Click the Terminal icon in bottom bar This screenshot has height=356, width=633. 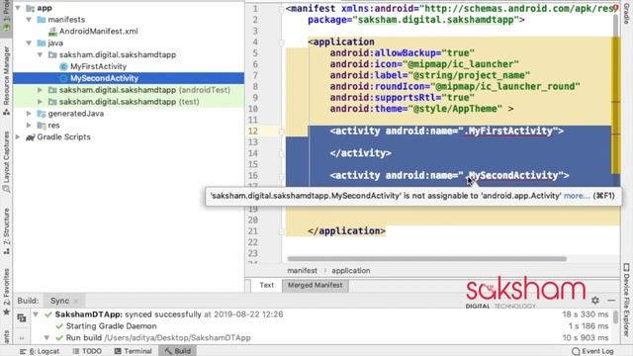pos(118,351)
